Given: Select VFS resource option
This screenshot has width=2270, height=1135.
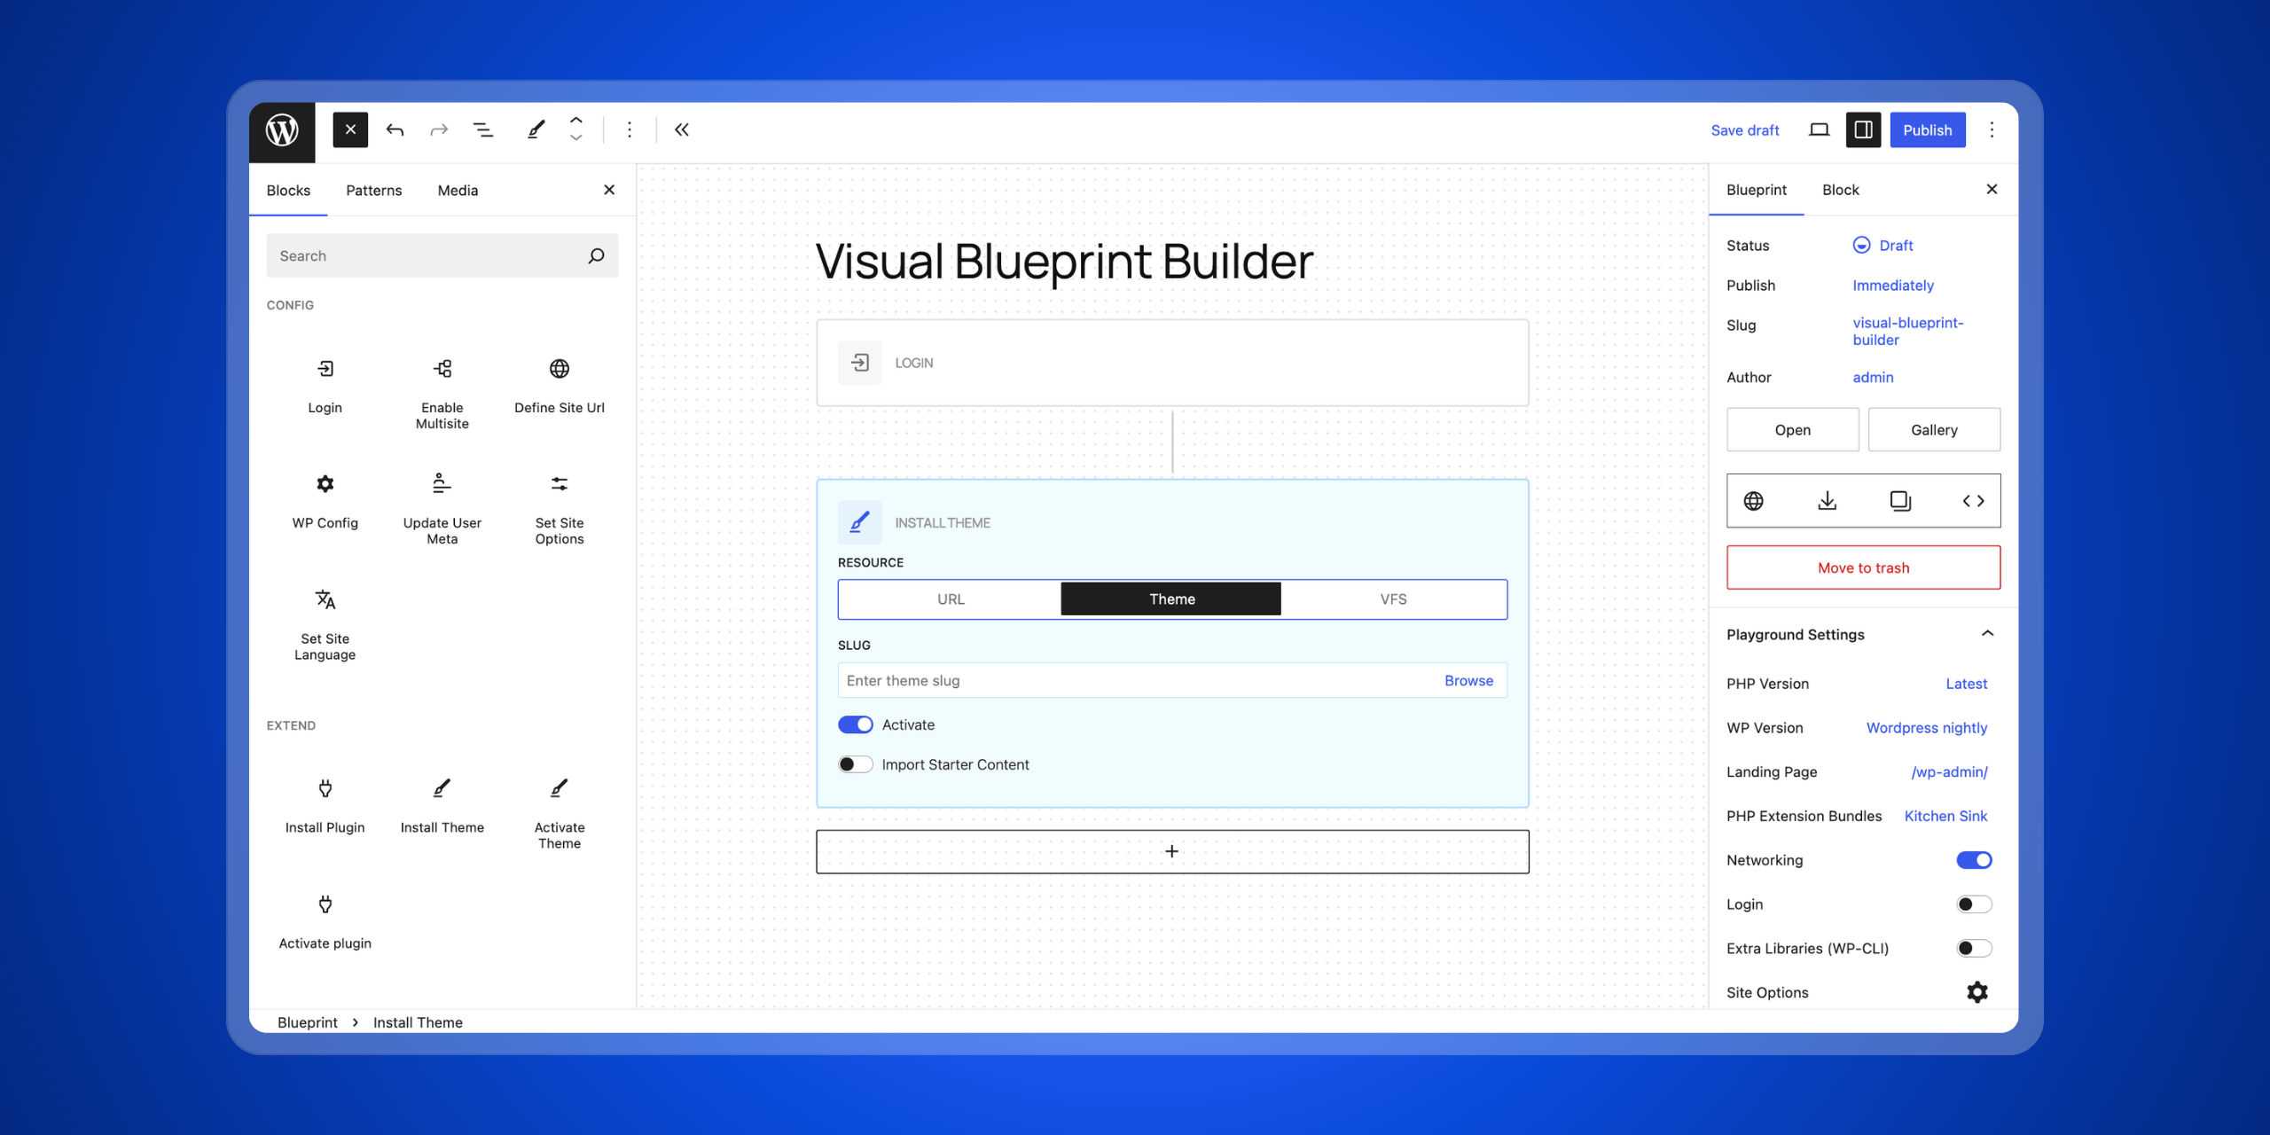Looking at the screenshot, I should (1393, 599).
